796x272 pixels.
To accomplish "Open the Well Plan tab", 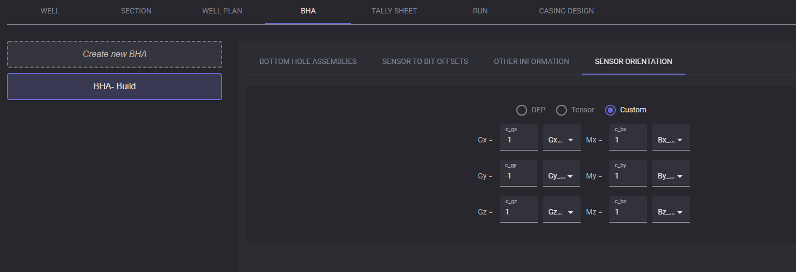I will point(222,11).
